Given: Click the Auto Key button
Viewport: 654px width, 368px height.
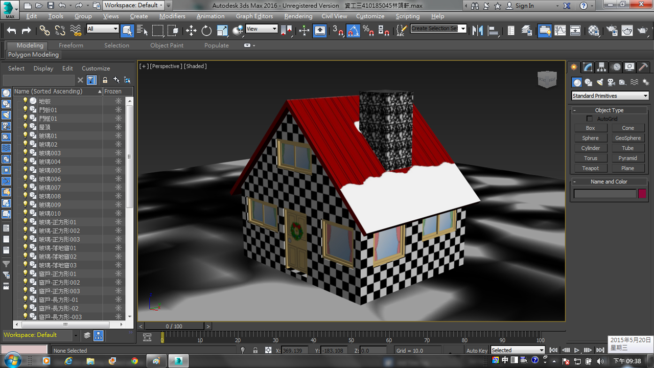Looking at the screenshot, I should click(x=477, y=351).
